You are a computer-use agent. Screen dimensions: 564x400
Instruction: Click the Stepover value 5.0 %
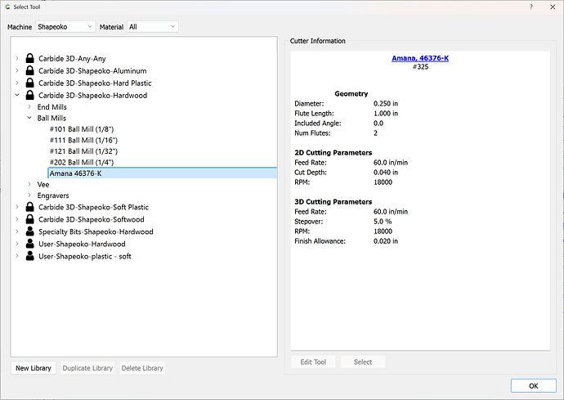click(x=383, y=222)
